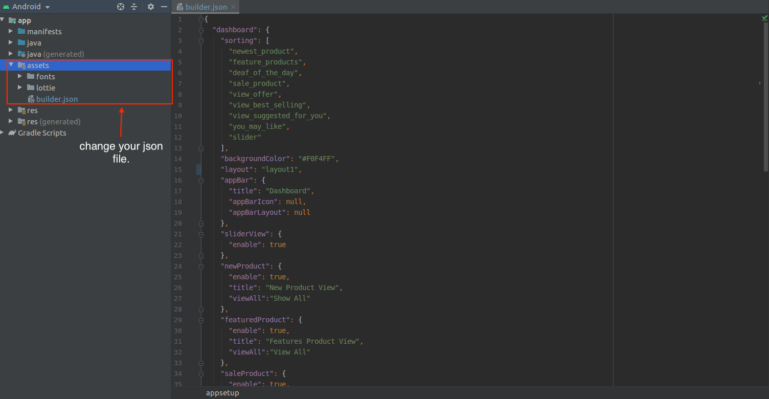Click the green inspection checkmark icon
Viewport: 769px width, 399px height.
pyautogui.click(x=764, y=18)
